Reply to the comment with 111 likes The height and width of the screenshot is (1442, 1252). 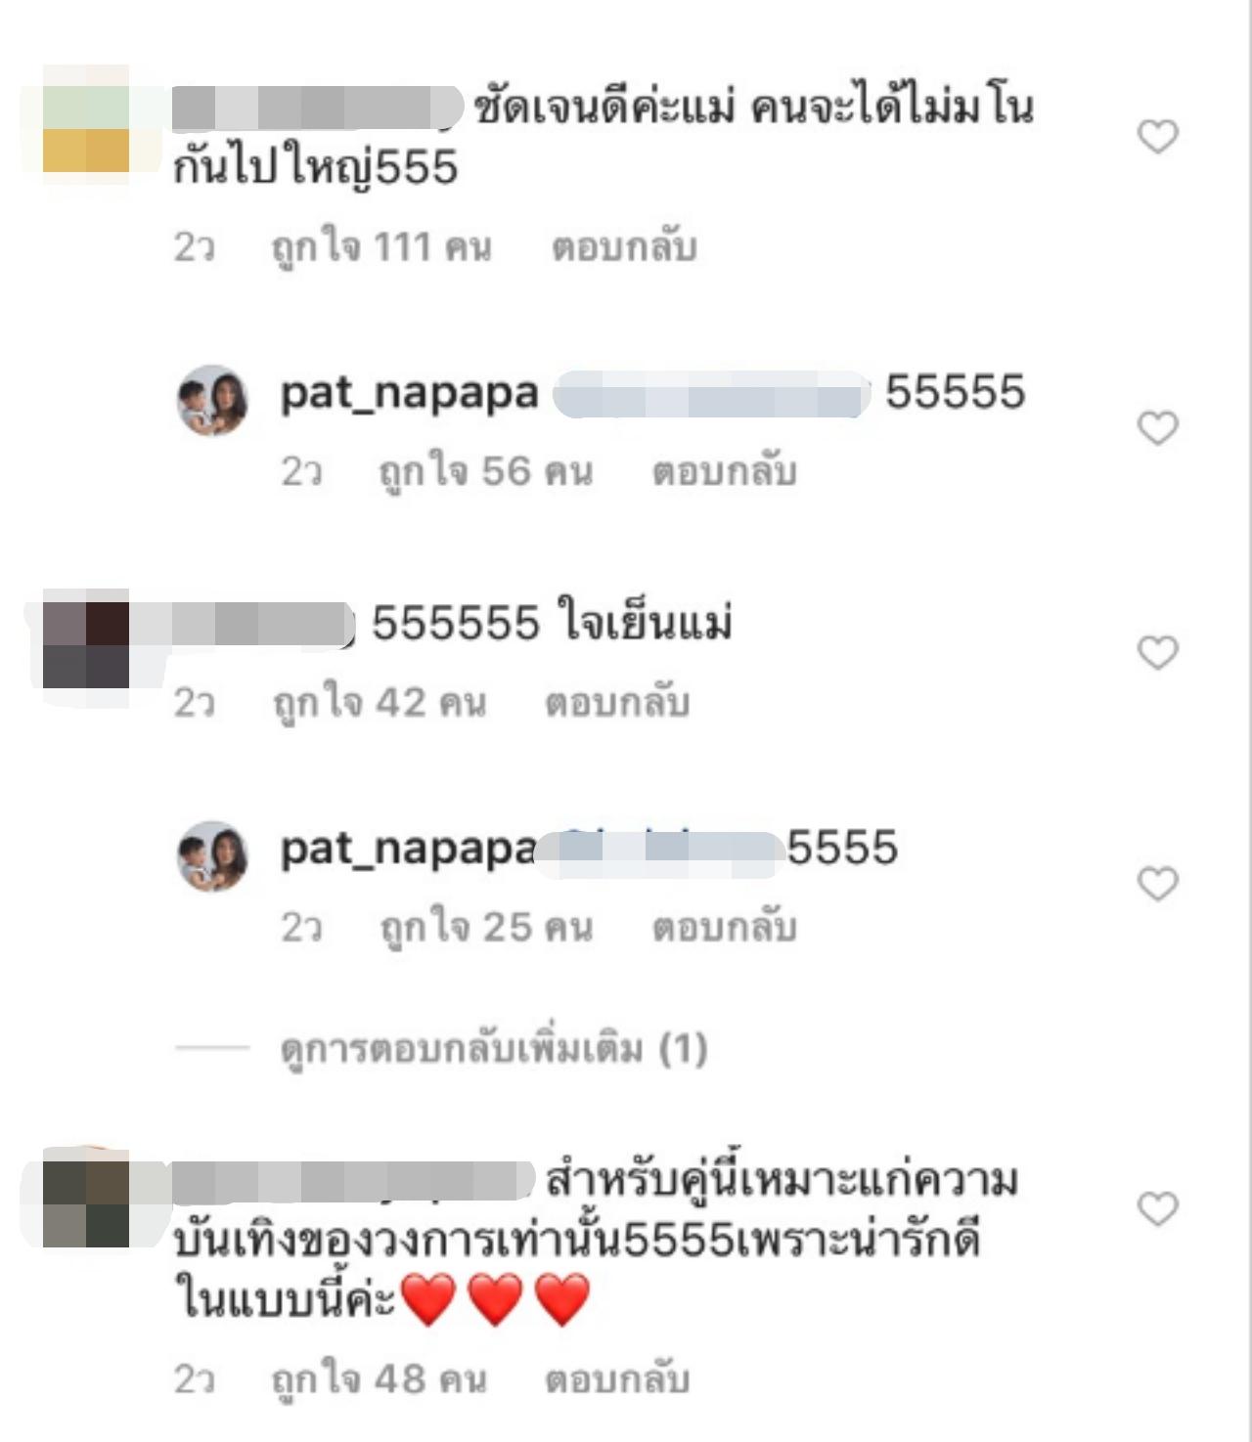(x=624, y=247)
